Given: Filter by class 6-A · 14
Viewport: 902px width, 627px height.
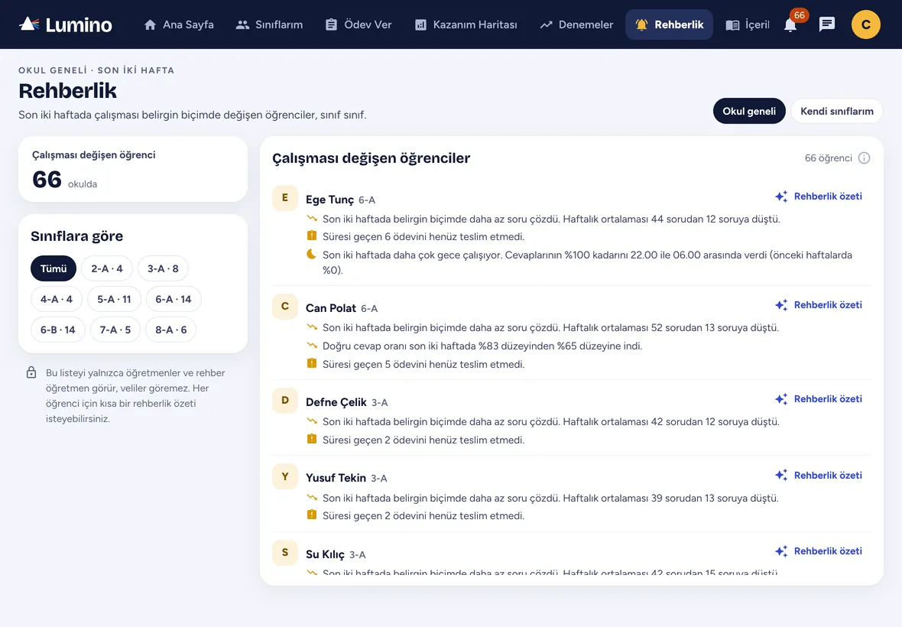Looking at the screenshot, I should (x=174, y=299).
